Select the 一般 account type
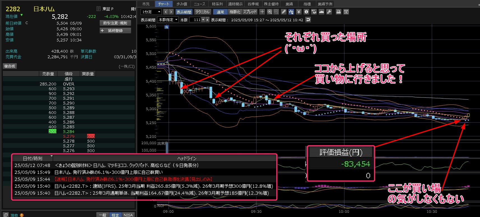This screenshot has width=480, height=217. (102, 215)
